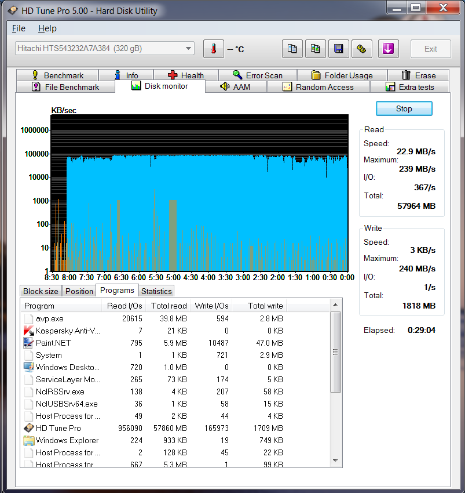Click the purple download arrow toolbar icon

389,49
